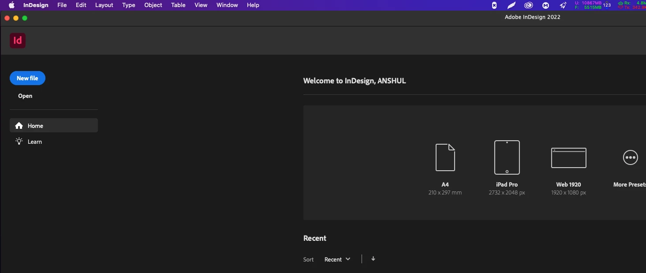Select the Home sidebar item

(54, 125)
